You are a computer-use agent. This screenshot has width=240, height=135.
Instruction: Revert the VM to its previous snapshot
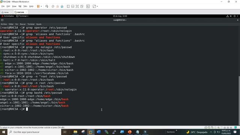pos(57,6)
